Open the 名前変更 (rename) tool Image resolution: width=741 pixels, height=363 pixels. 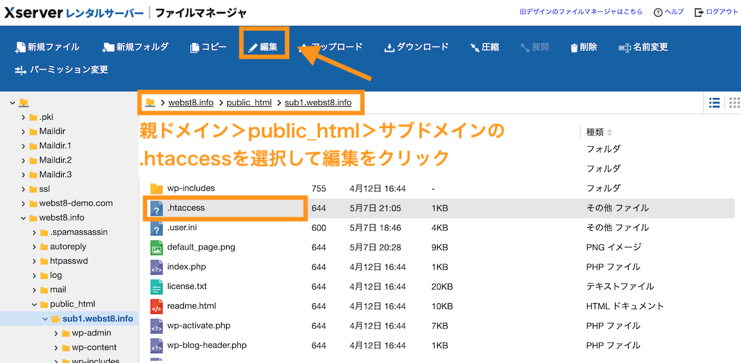click(643, 46)
